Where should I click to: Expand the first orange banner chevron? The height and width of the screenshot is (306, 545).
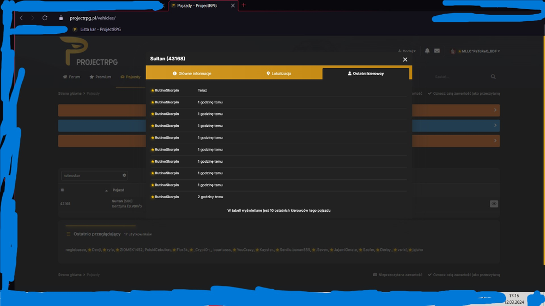pos(495,110)
